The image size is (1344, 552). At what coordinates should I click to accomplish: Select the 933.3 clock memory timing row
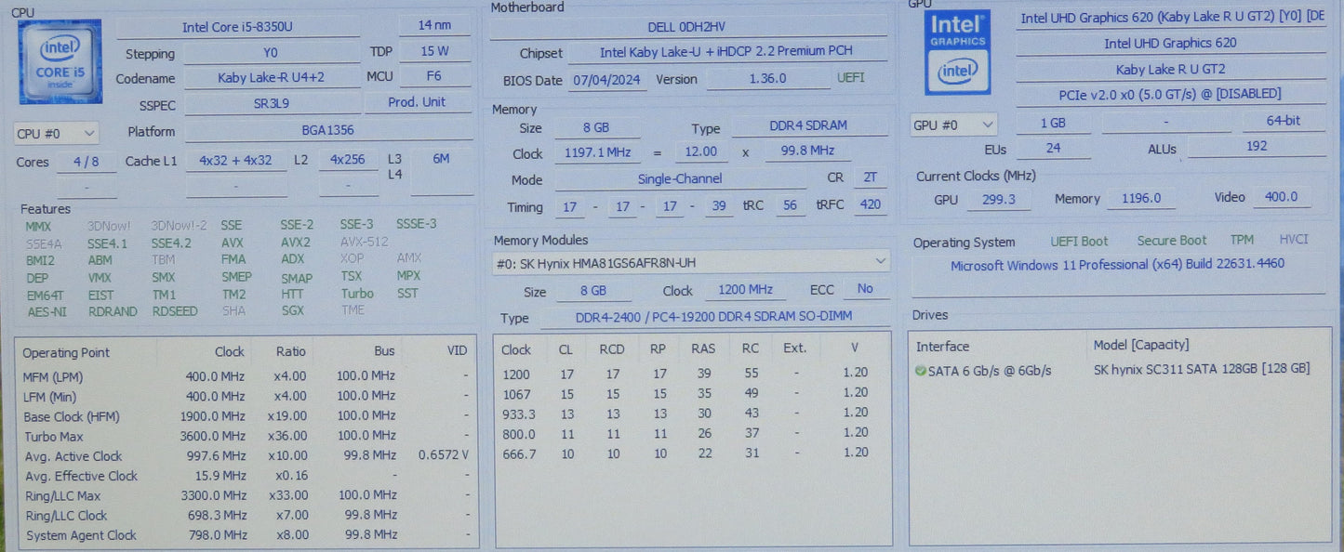point(684,413)
